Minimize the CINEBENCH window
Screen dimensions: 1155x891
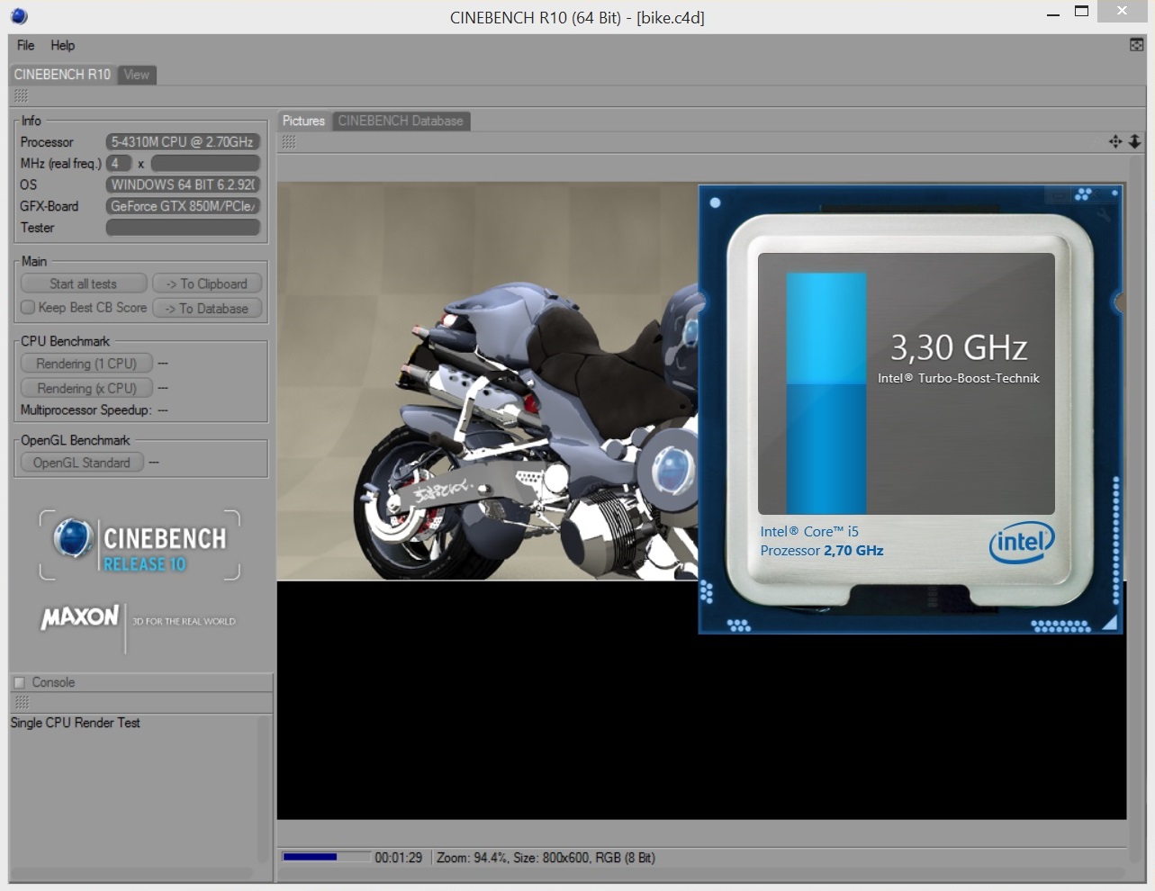(1052, 14)
